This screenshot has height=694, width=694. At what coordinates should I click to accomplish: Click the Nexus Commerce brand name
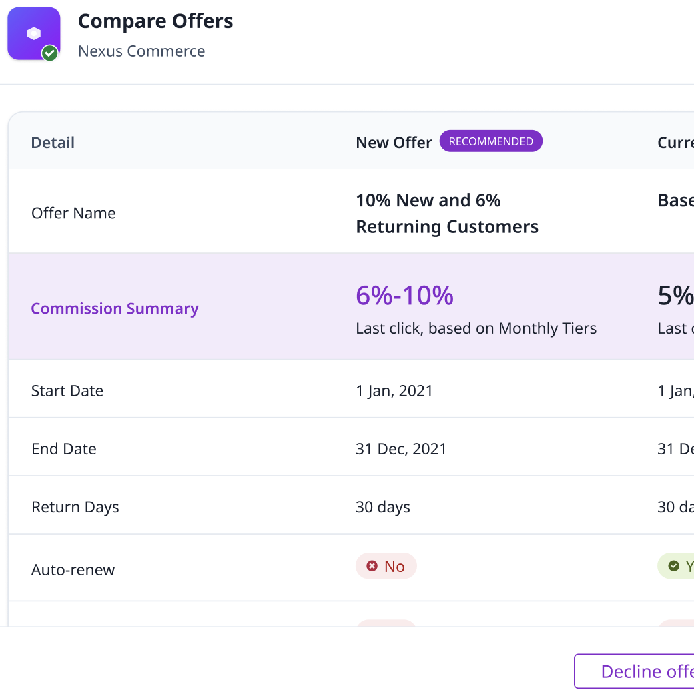point(141,51)
